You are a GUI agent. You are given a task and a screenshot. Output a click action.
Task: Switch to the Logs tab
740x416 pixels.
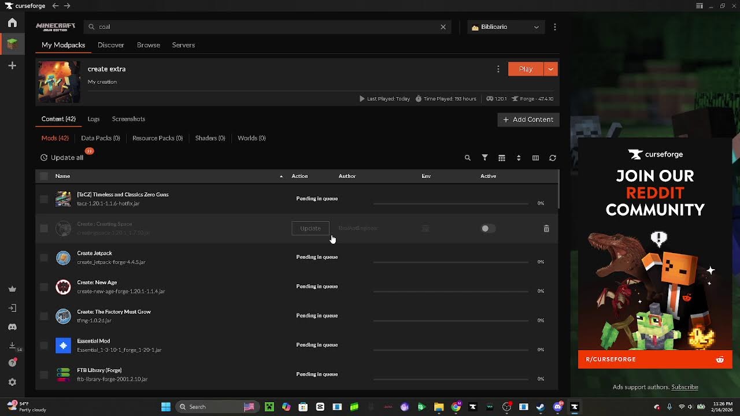(x=94, y=119)
